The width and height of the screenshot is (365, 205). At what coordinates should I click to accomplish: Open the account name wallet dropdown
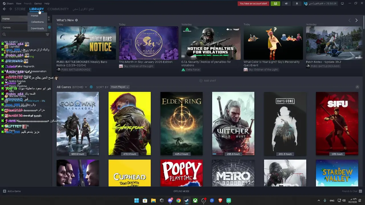[x=321, y=4]
